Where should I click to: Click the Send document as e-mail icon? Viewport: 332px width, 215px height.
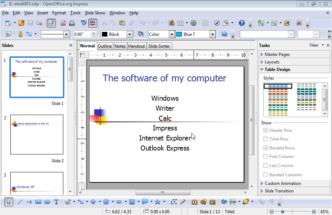(39, 23)
